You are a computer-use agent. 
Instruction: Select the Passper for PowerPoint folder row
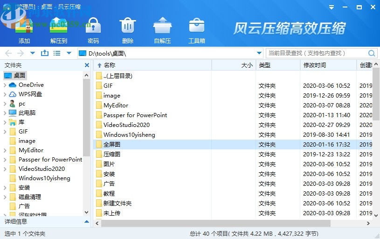click(233, 115)
